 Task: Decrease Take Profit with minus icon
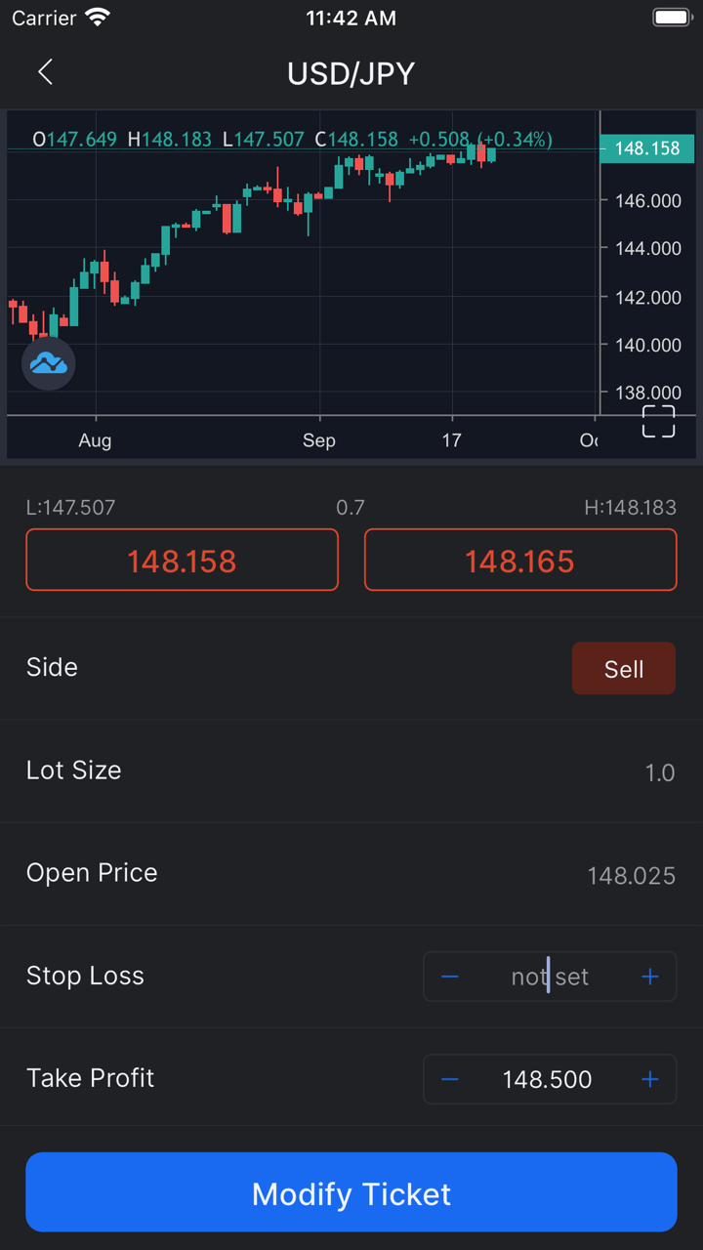(x=450, y=1079)
